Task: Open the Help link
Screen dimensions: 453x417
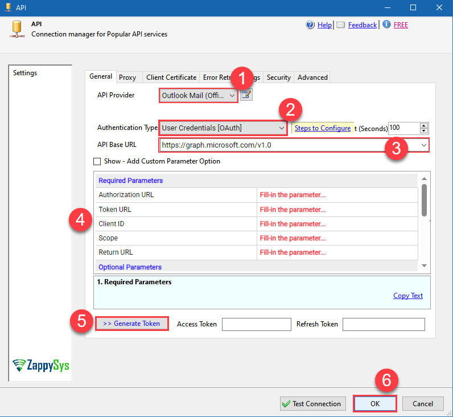Action: point(324,25)
